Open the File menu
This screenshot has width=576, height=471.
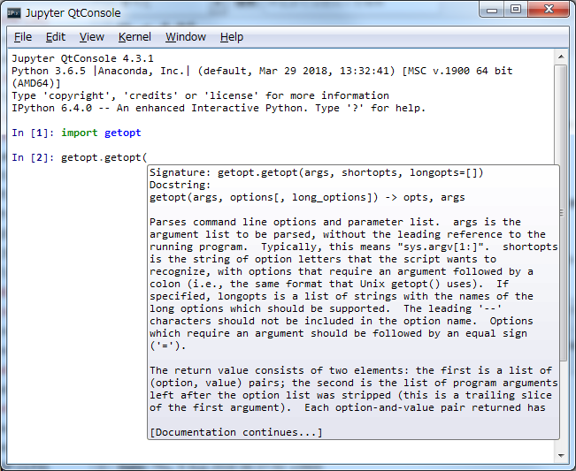pyautogui.click(x=23, y=37)
